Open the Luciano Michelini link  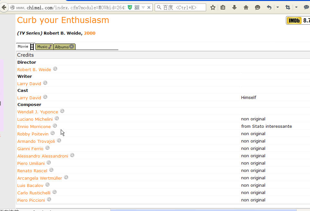pyautogui.click(x=35, y=119)
